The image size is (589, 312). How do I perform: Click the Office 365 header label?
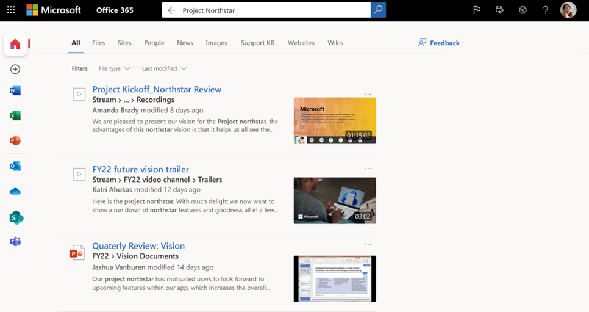(115, 10)
